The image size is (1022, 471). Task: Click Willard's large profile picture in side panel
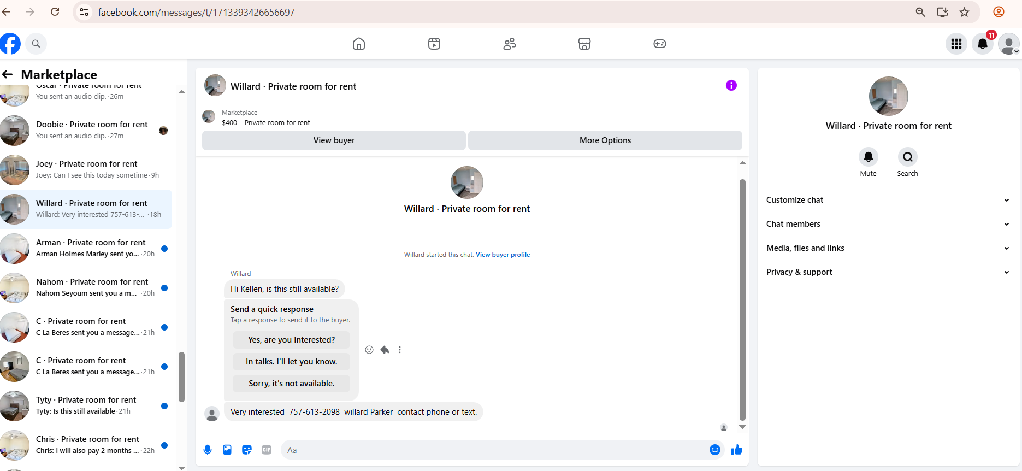point(889,96)
